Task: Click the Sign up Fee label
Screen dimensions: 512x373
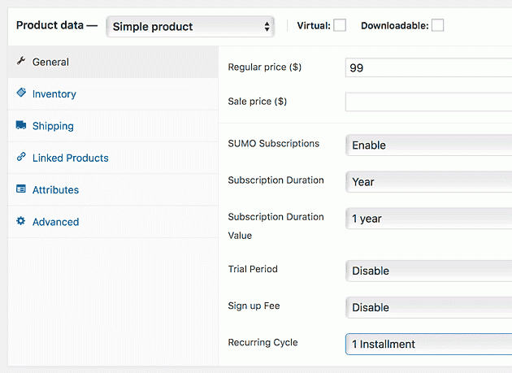Action: [254, 306]
